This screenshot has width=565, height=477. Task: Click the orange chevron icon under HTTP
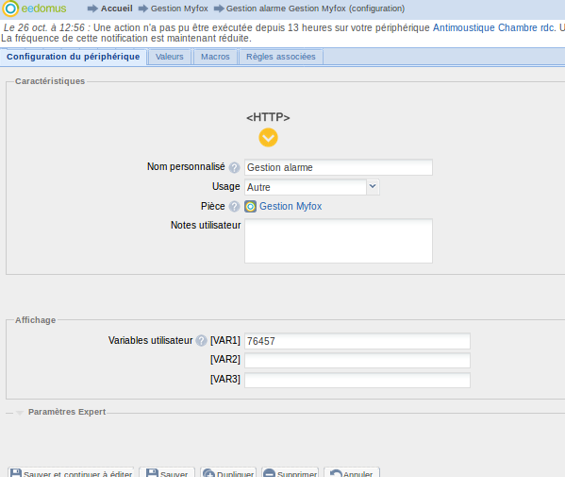click(x=268, y=138)
